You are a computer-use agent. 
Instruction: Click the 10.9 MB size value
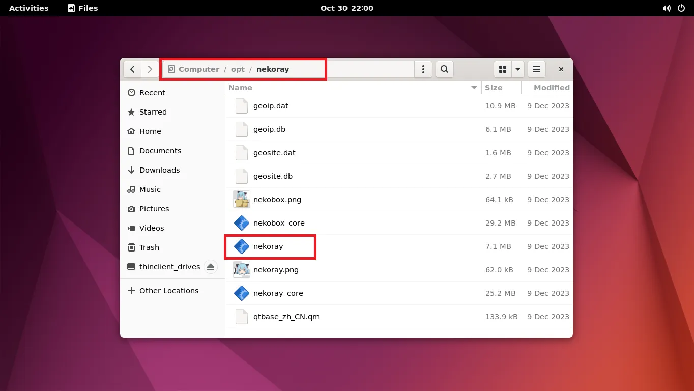tap(501, 106)
